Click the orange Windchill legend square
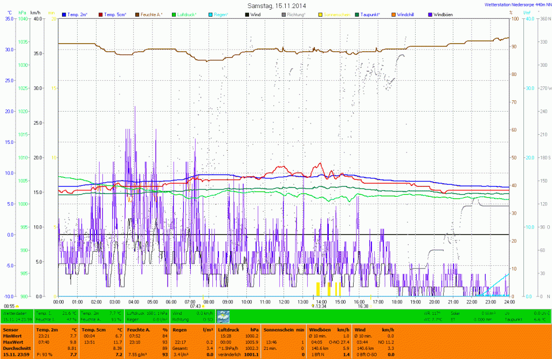This screenshot has height=359, width=552. point(394,13)
